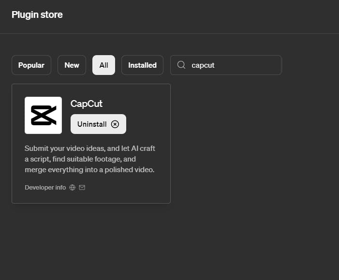The height and width of the screenshot is (280, 339).
Task: Click the Plugin store heading
Action: [x=37, y=15]
